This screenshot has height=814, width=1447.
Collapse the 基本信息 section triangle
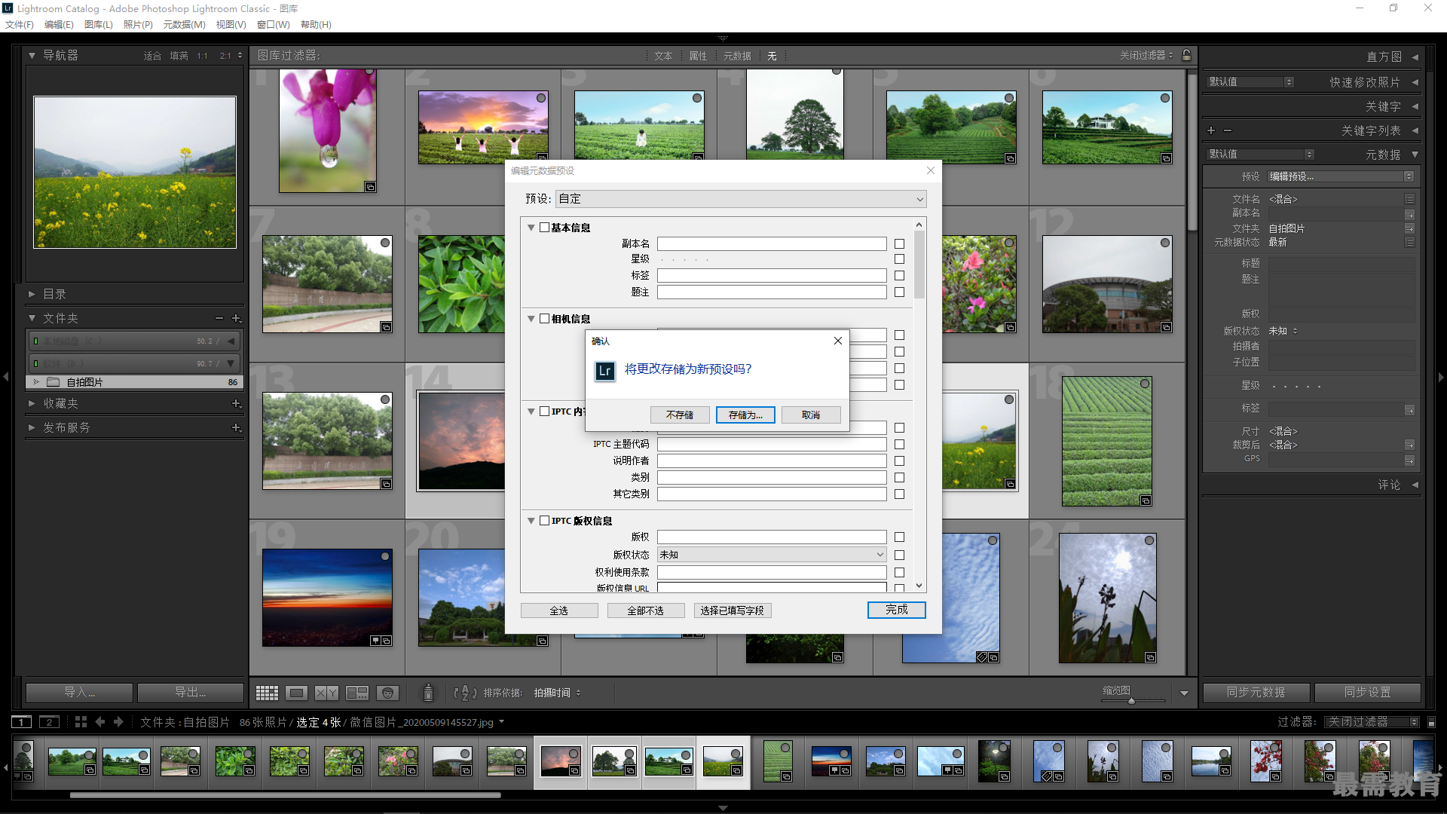pos(531,228)
